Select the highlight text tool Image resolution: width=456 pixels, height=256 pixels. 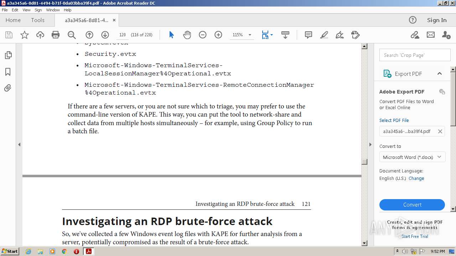tap(324, 35)
